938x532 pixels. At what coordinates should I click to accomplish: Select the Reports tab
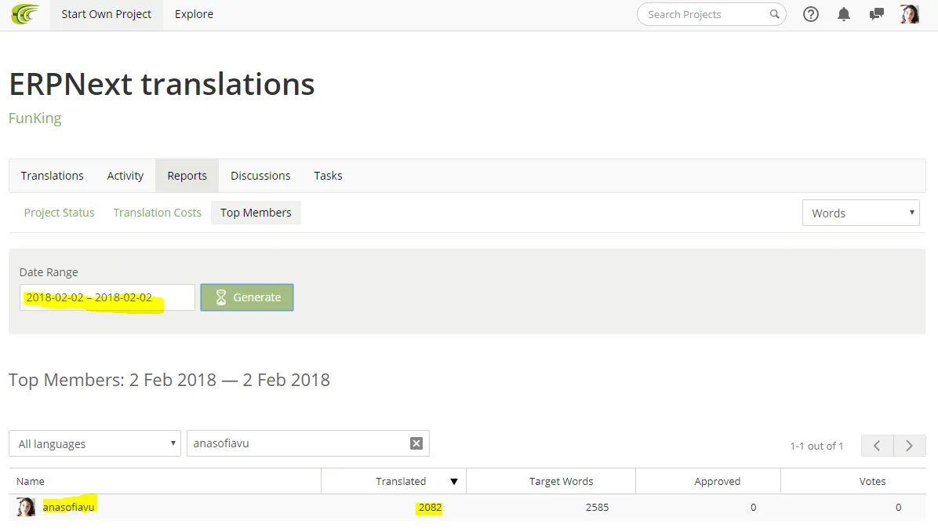click(x=187, y=176)
